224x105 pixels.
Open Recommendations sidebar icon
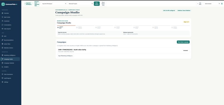coord(3,40)
